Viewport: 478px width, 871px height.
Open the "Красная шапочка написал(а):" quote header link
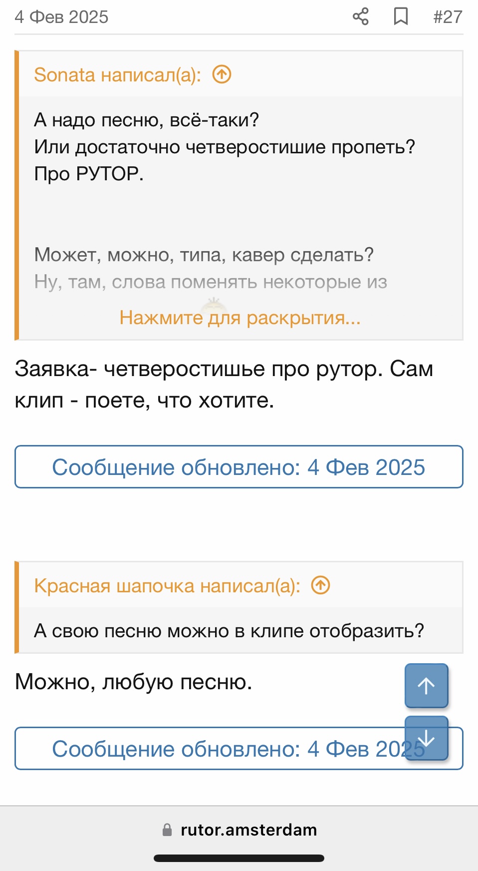tap(167, 585)
